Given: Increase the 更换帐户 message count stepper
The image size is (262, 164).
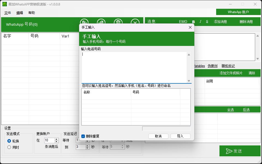Looking at the screenshot, I should 56,139.
